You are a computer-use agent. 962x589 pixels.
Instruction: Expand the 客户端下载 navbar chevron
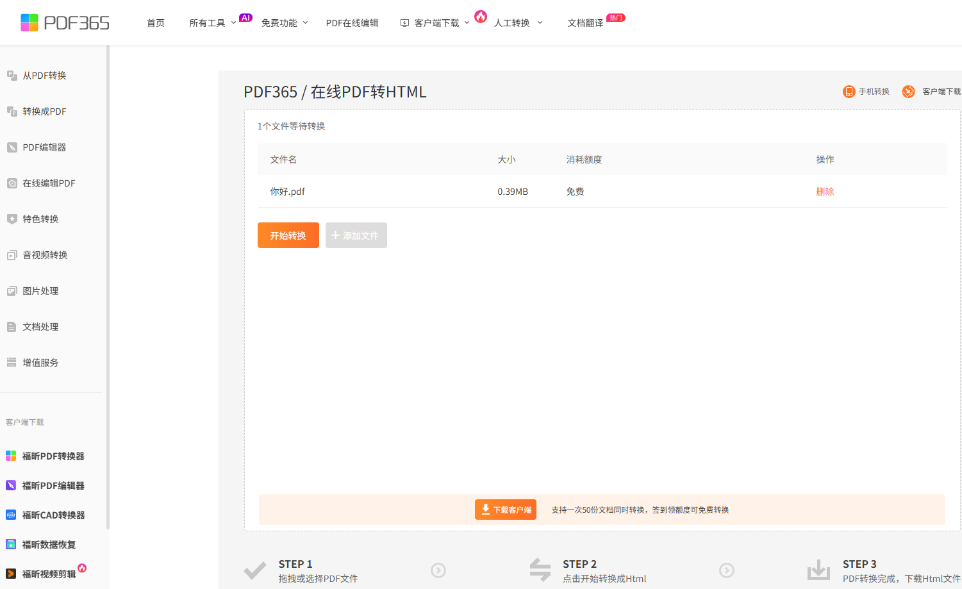(467, 23)
